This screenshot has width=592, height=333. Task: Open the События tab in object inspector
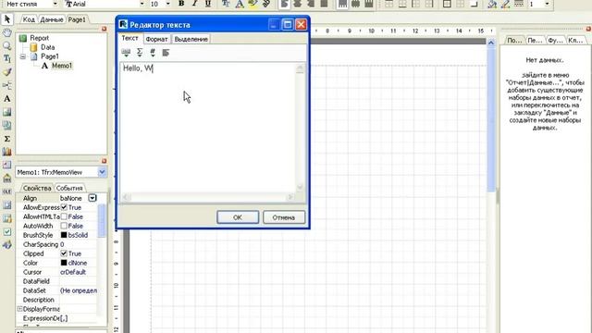pos(69,188)
